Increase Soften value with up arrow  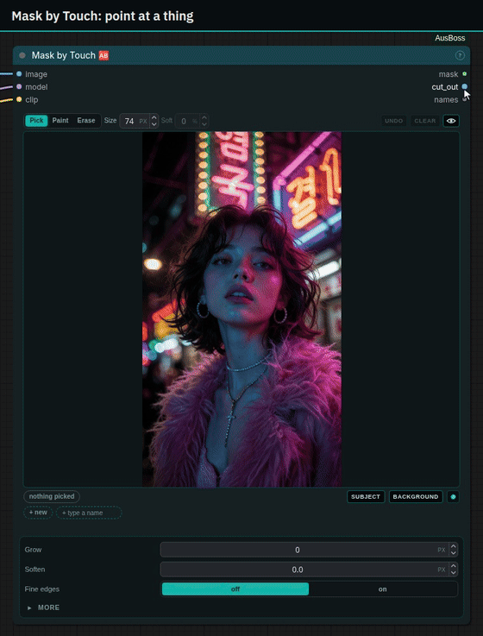click(x=454, y=566)
